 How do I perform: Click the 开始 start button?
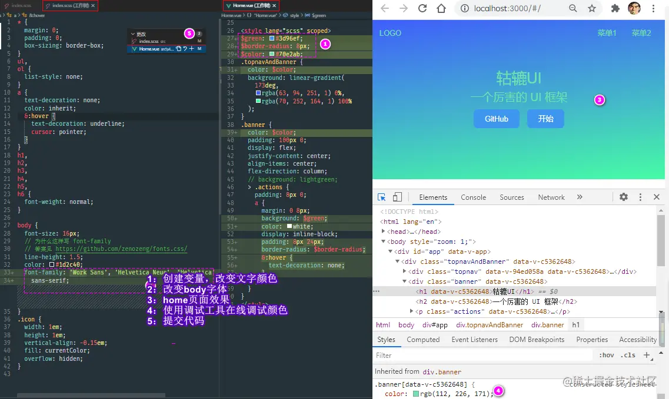click(545, 119)
